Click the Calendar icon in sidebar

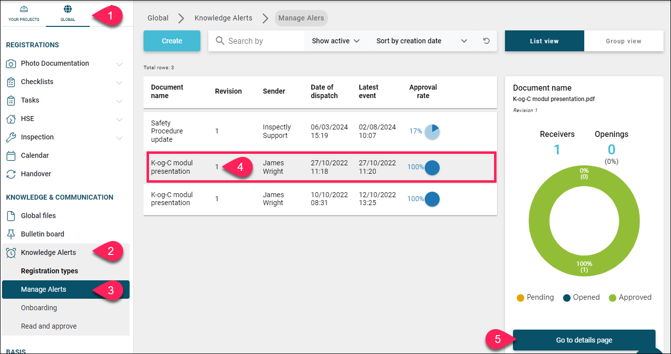tap(11, 156)
